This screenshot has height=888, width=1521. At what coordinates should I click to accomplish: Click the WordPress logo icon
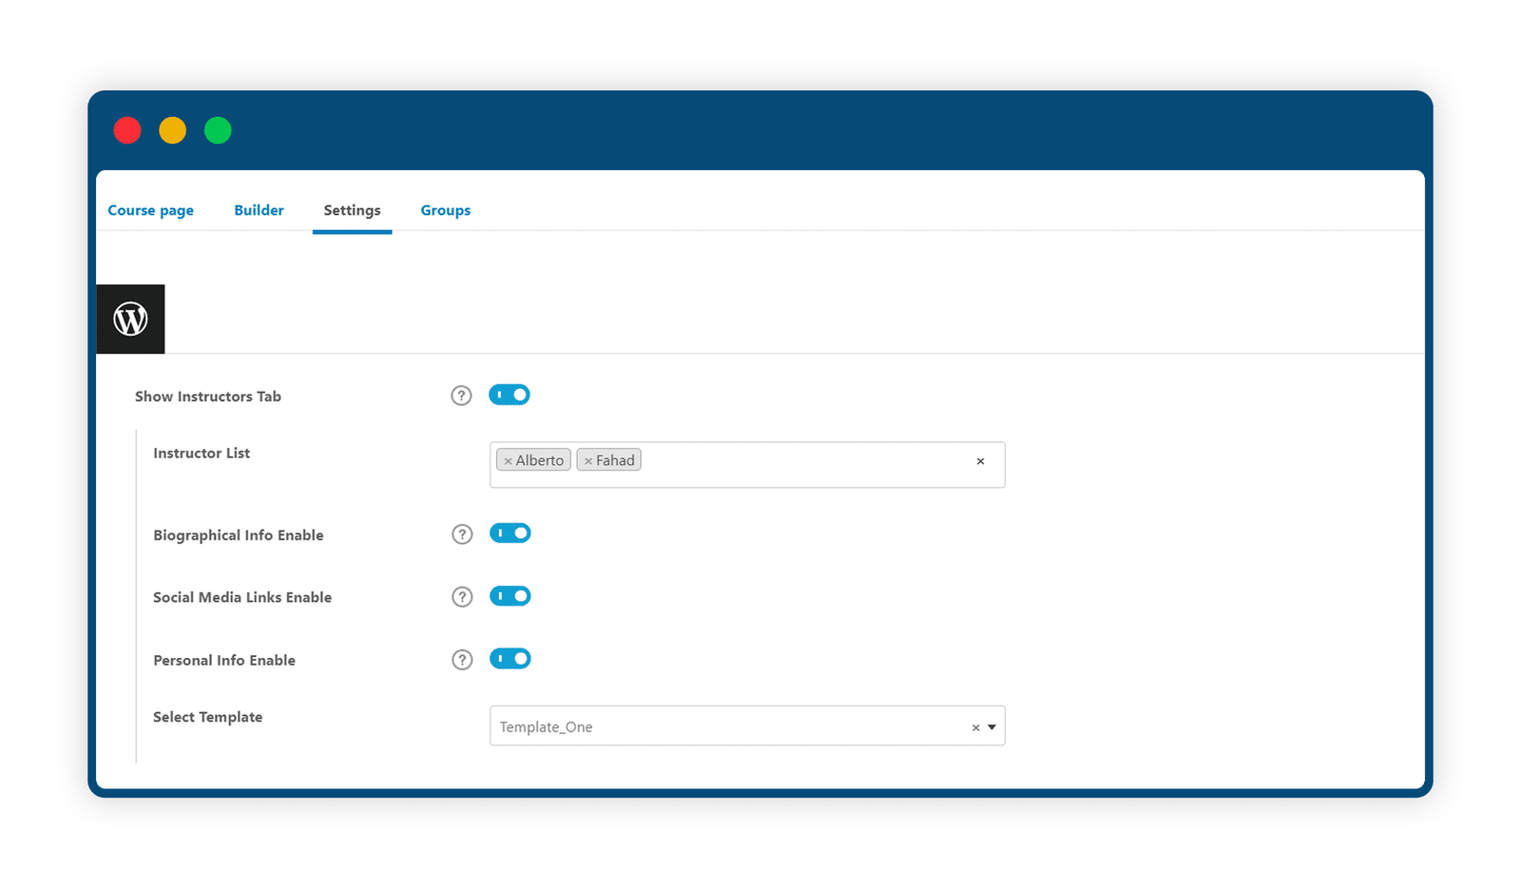(130, 319)
